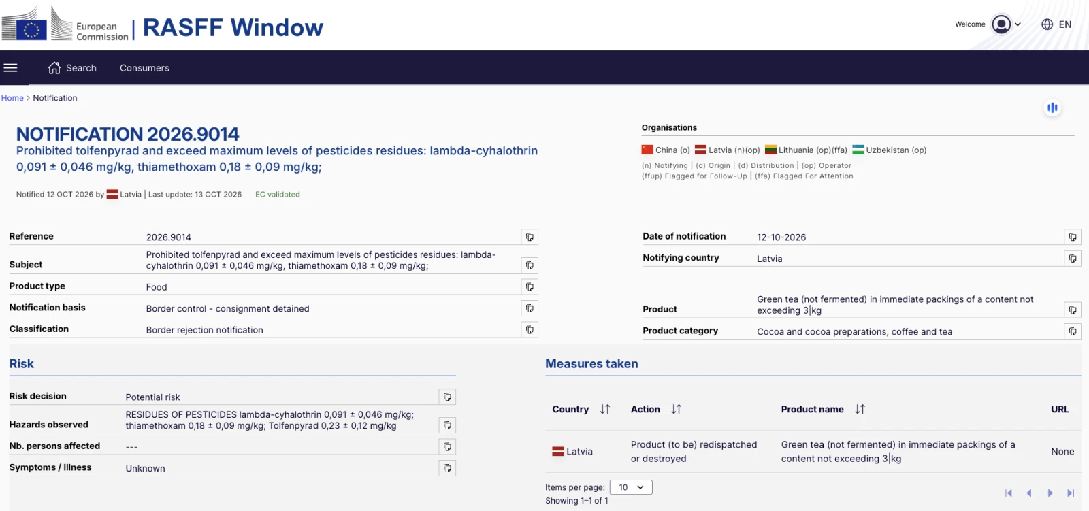
Task: Copy the Classification value
Action: point(530,329)
